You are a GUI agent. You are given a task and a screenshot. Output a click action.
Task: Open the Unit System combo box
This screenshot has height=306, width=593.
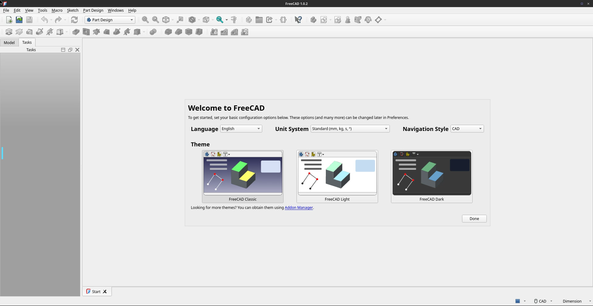tap(350, 129)
